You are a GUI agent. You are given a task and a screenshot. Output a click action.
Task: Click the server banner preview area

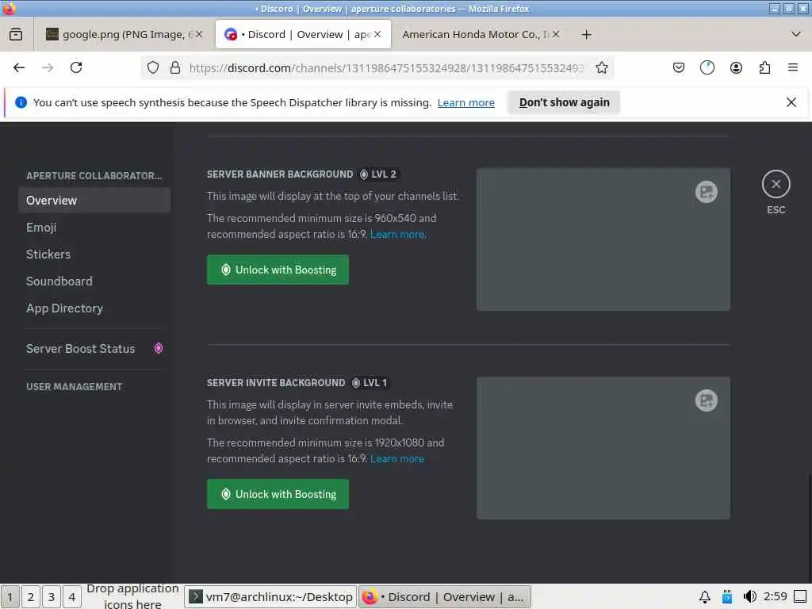pyautogui.click(x=603, y=239)
